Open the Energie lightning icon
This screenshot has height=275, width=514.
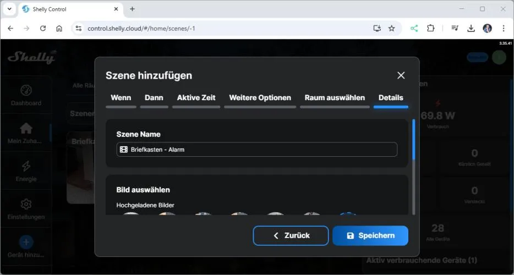point(26,166)
